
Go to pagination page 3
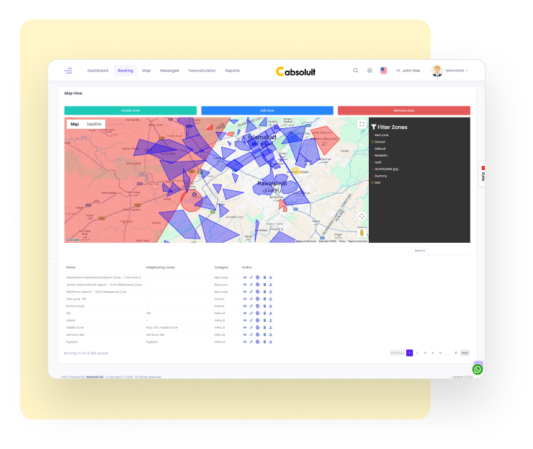click(x=425, y=353)
